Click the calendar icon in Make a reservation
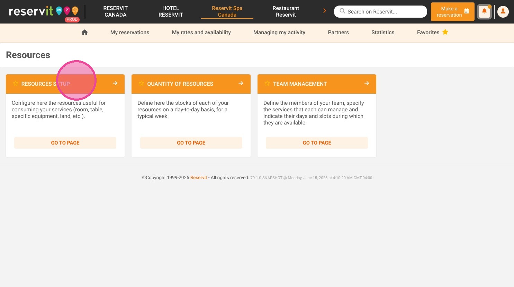The width and height of the screenshot is (514, 287). [467, 11]
